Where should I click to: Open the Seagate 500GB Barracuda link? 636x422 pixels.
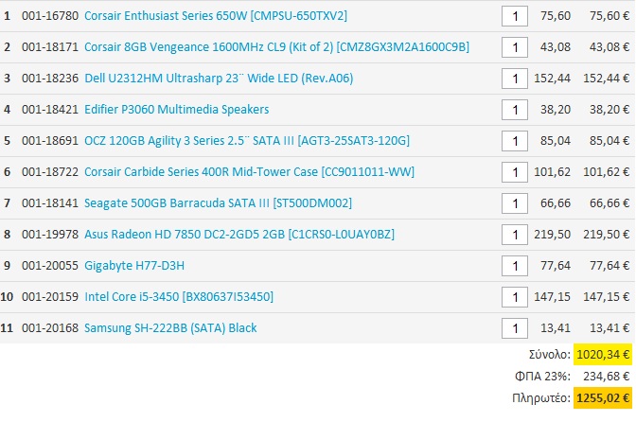point(218,202)
